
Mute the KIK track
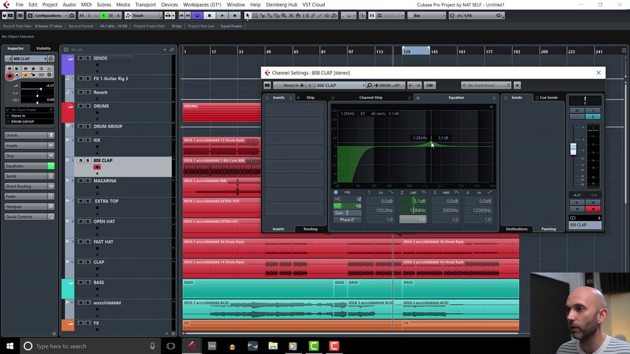(80, 140)
